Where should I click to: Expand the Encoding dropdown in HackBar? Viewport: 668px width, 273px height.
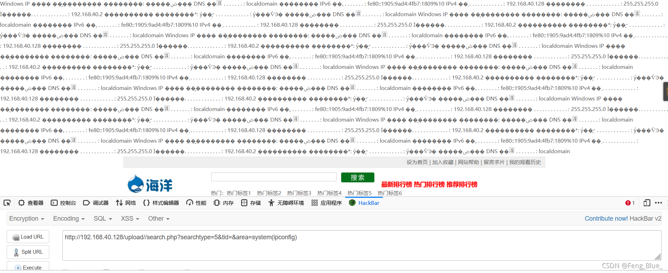(x=69, y=219)
